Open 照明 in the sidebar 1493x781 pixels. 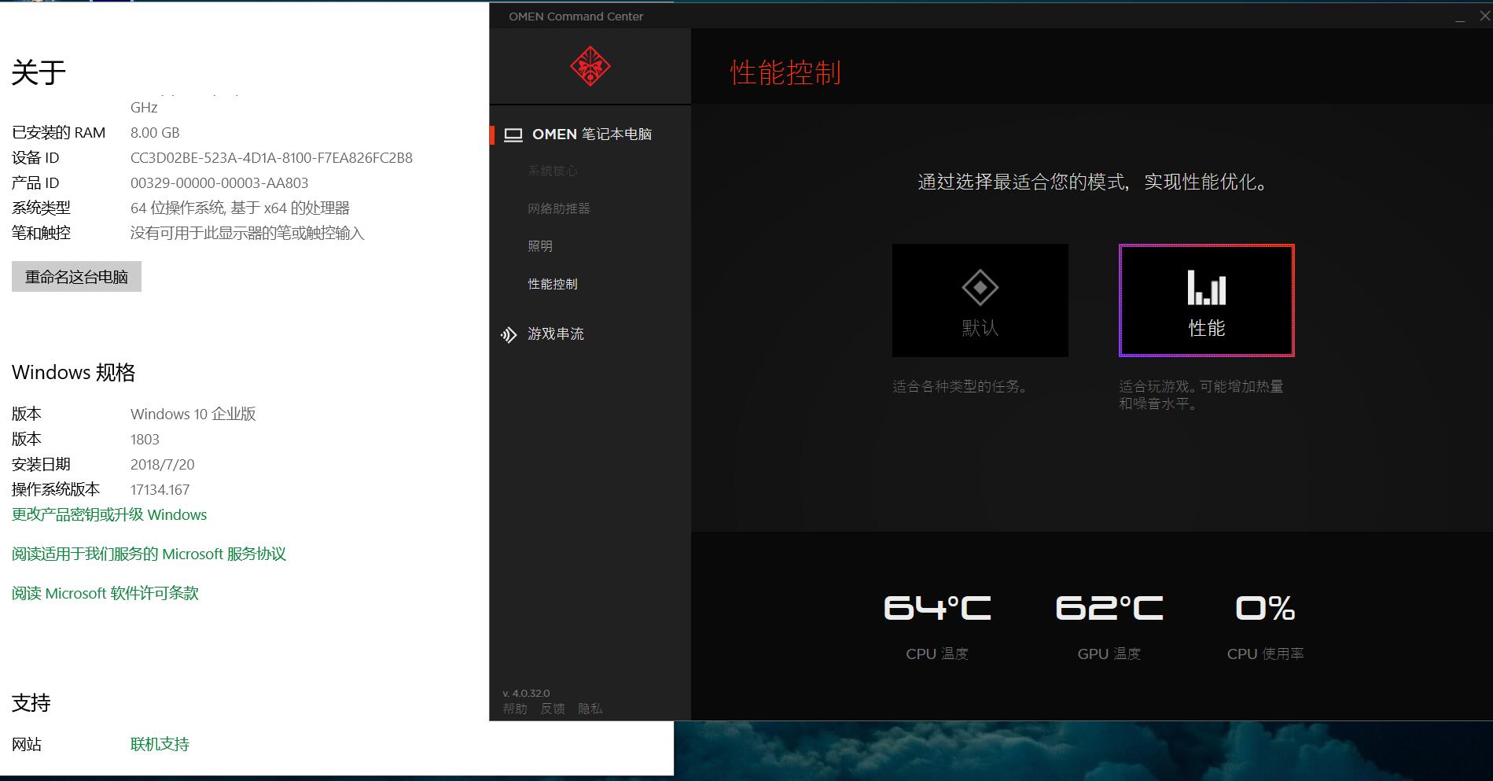click(x=540, y=246)
